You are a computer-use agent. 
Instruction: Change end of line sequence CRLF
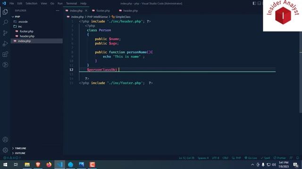pos(226,158)
